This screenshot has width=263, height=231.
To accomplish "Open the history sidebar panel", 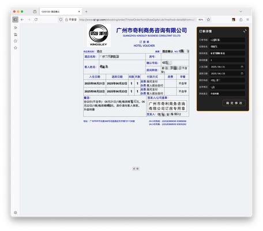I will click(16, 41).
